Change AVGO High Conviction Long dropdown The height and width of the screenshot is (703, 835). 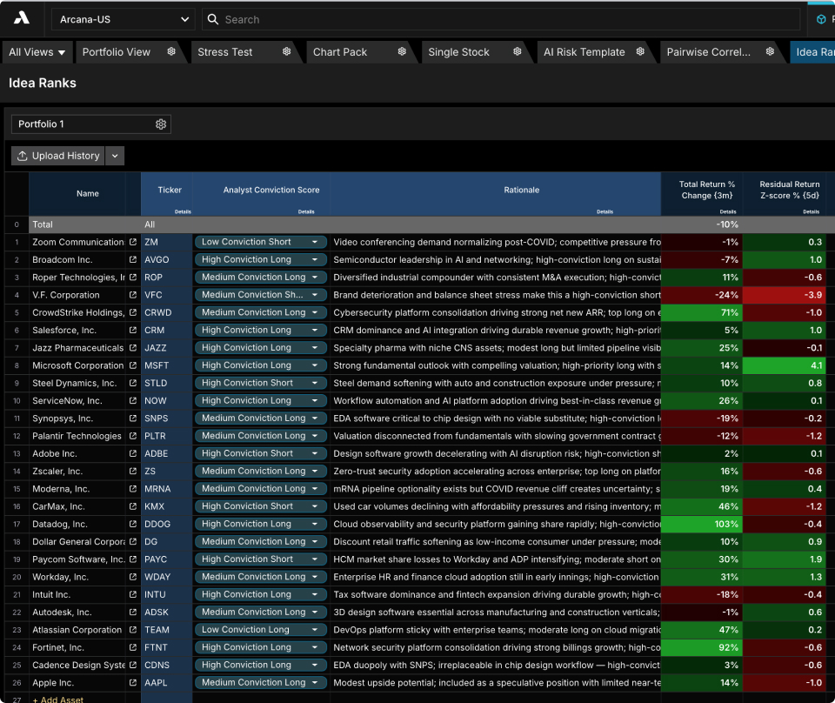[x=260, y=259]
